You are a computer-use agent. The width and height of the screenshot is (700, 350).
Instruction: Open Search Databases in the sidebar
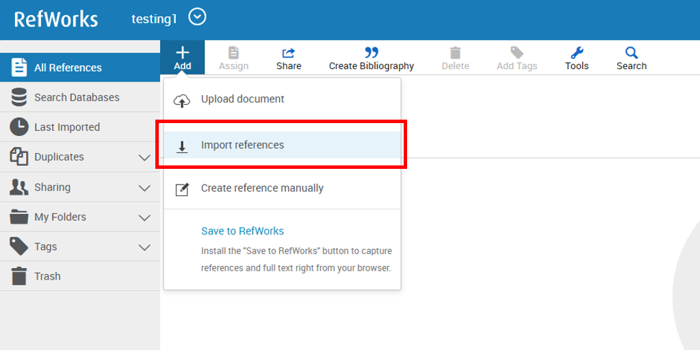tap(77, 97)
